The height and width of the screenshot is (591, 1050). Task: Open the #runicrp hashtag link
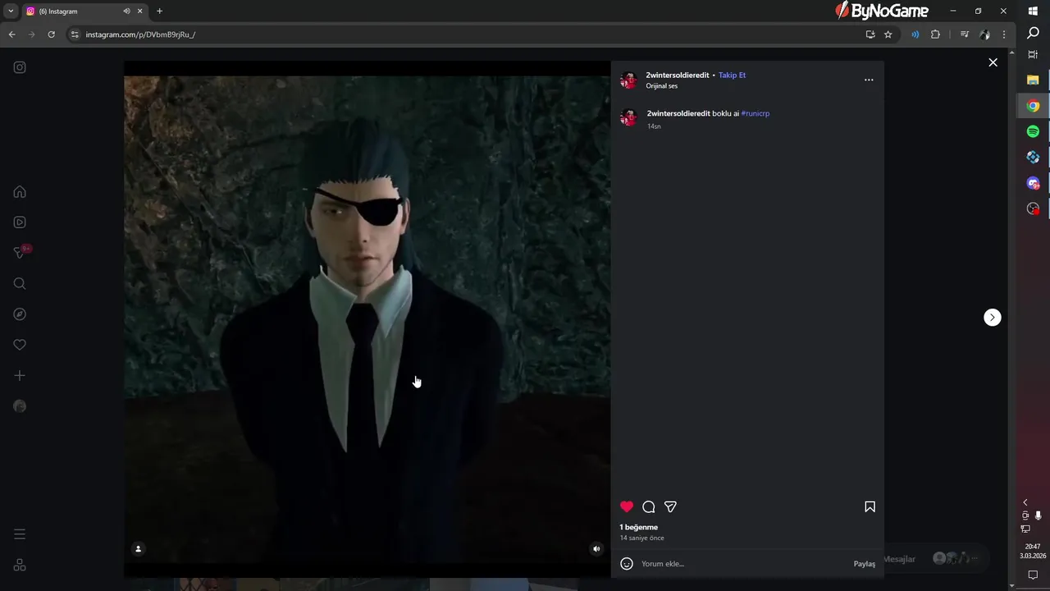[x=755, y=113]
